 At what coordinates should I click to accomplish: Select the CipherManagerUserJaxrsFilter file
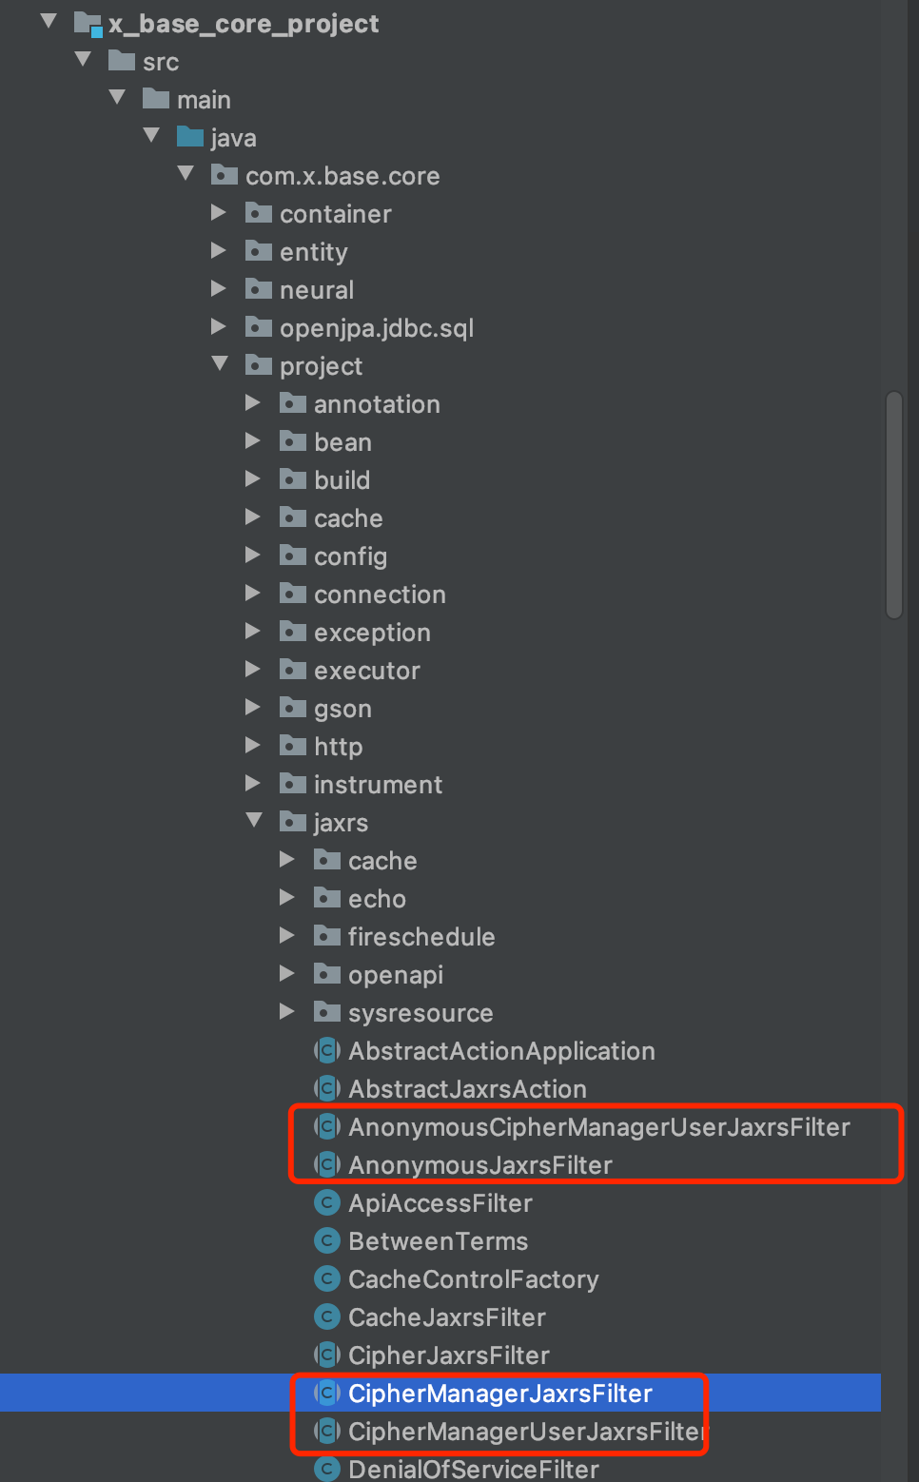tap(525, 1432)
